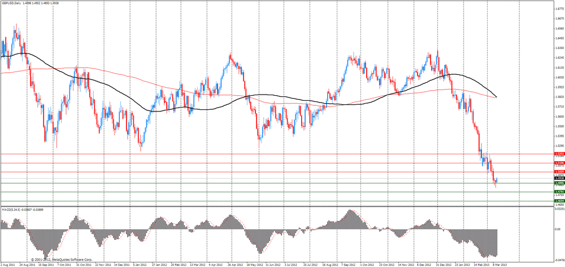Click the 15 Sep 2011 date label
The height and width of the screenshot is (267, 565).
pyautogui.click(x=45, y=264)
